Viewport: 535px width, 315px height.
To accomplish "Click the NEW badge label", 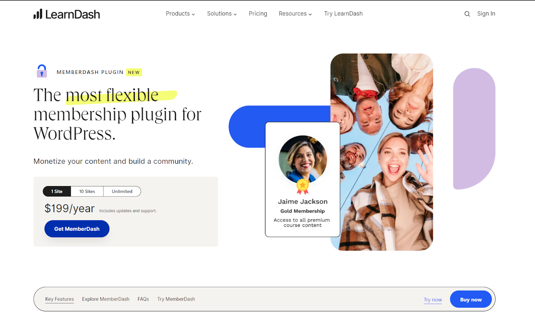I will [x=134, y=72].
